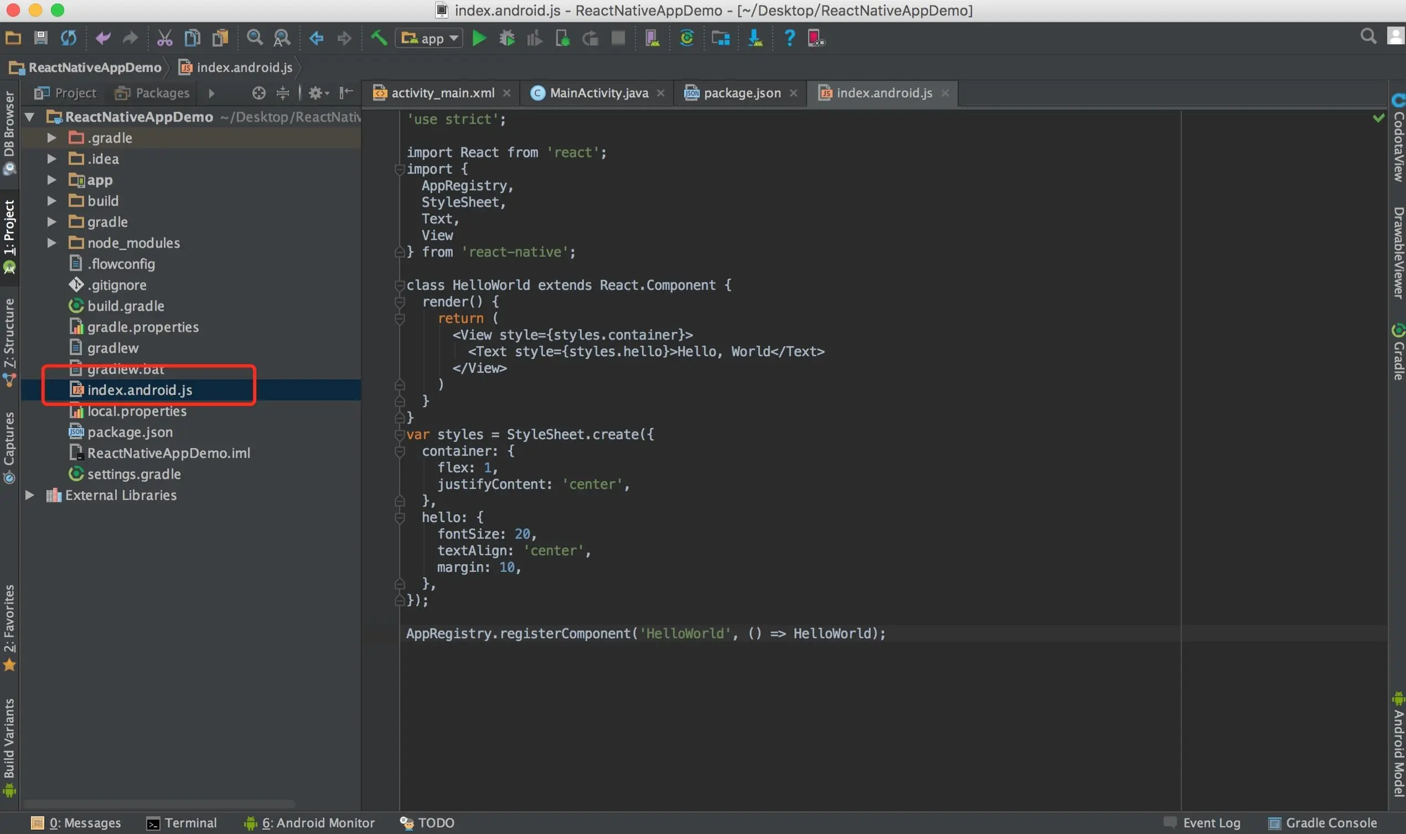
Task: Click the Redo arrow icon
Action: click(x=131, y=38)
